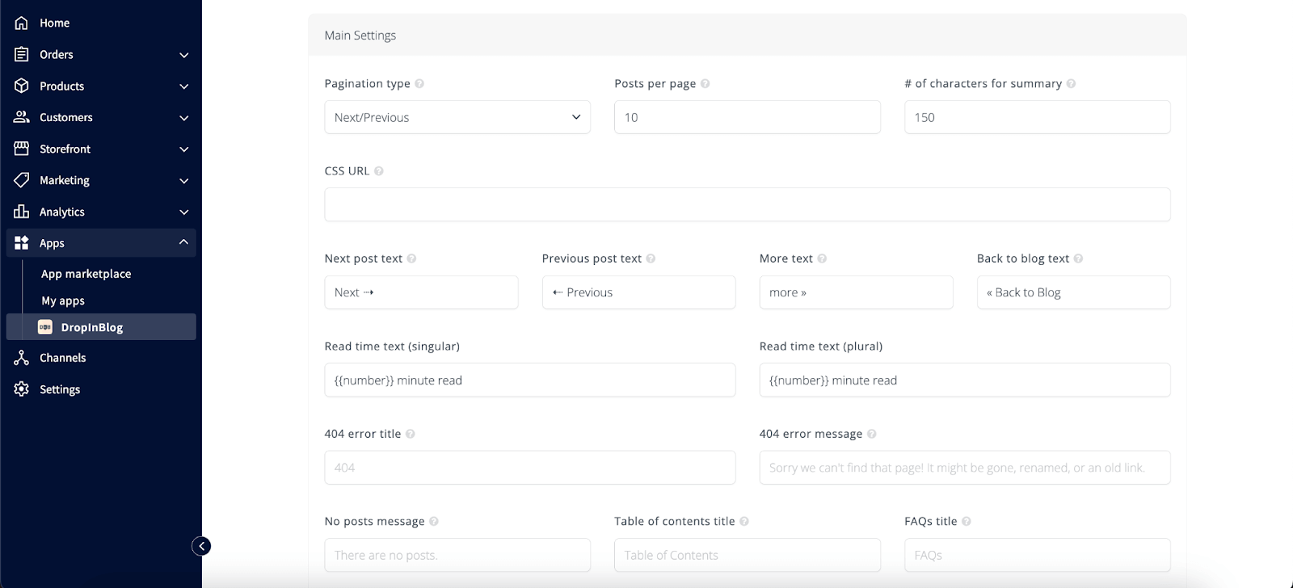The height and width of the screenshot is (588, 1293).
Task: Expand the Analytics menu chevron
Action: (184, 212)
